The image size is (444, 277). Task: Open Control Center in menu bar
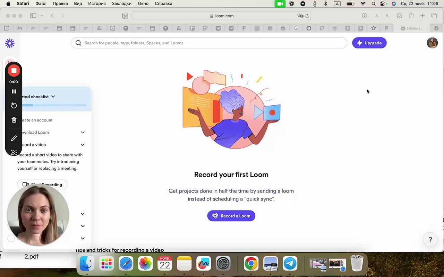[x=383, y=3]
